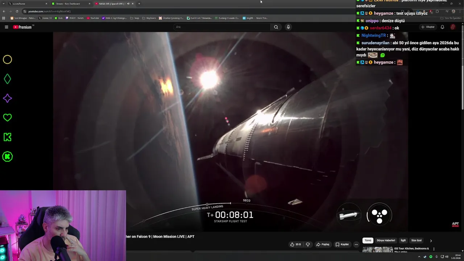Mute the NASA LIVE tab audio icon
Image resolution: width=464 pixels, height=261 pixels.
pyautogui.click(x=128, y=4)
